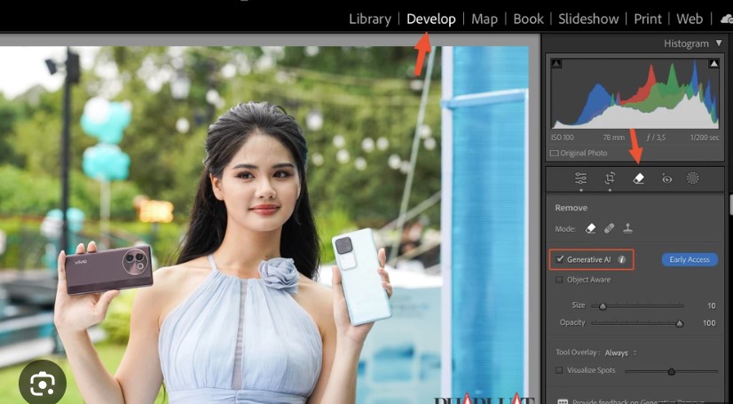Choose Heal mode bandage icon
Viewport: 733px width, 404px height.
point(609,229)
